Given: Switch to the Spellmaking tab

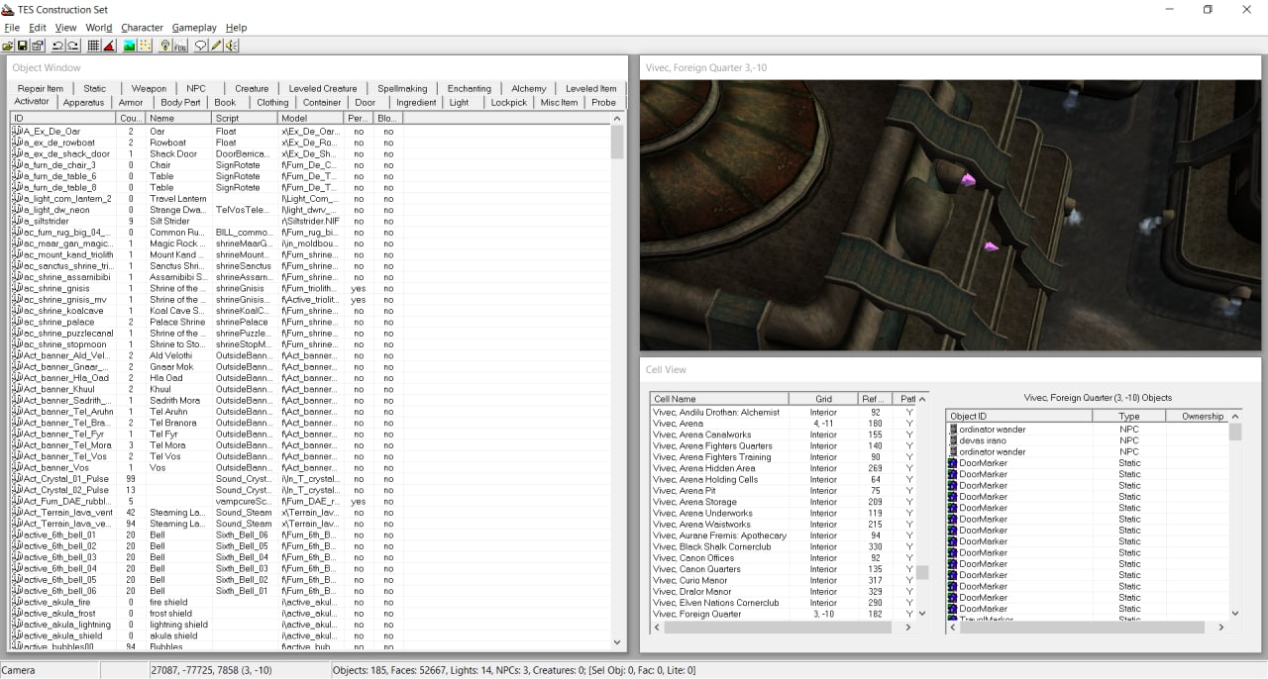Looking at the screenshot, I should point(402,88).
